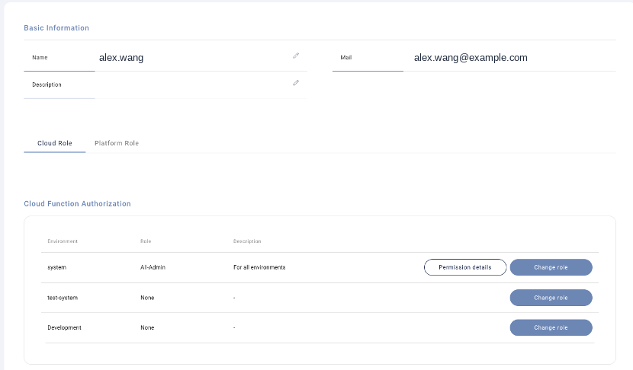Click the Basic Information heading
The image size is (633, 370).
56,28
